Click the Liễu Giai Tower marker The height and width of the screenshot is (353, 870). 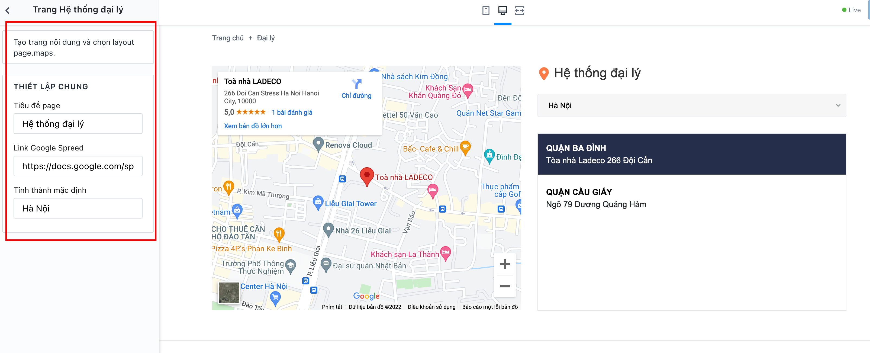coord(318,203)
